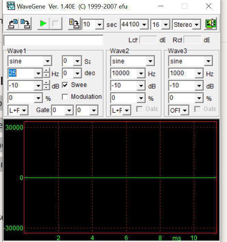Click the wave file output icon
Image resolution: width=227 pixels, height=242 pixels.
click(74, 24)
